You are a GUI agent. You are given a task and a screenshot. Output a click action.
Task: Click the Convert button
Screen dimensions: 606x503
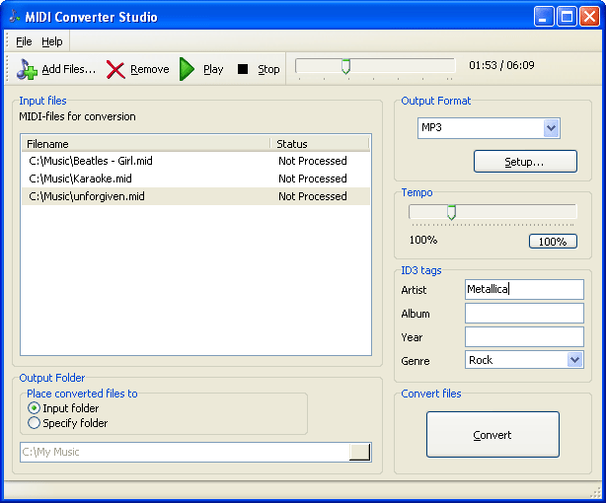coord(492,435)
